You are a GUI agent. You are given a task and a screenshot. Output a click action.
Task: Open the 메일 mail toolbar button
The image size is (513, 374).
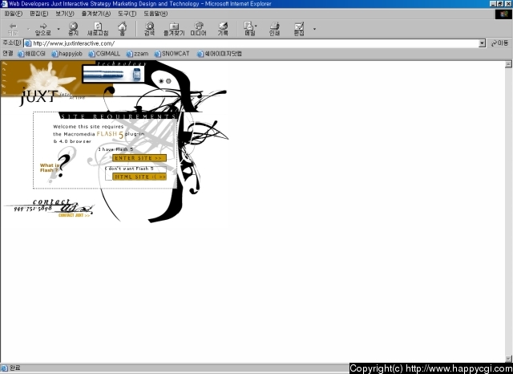pos(249,29)
